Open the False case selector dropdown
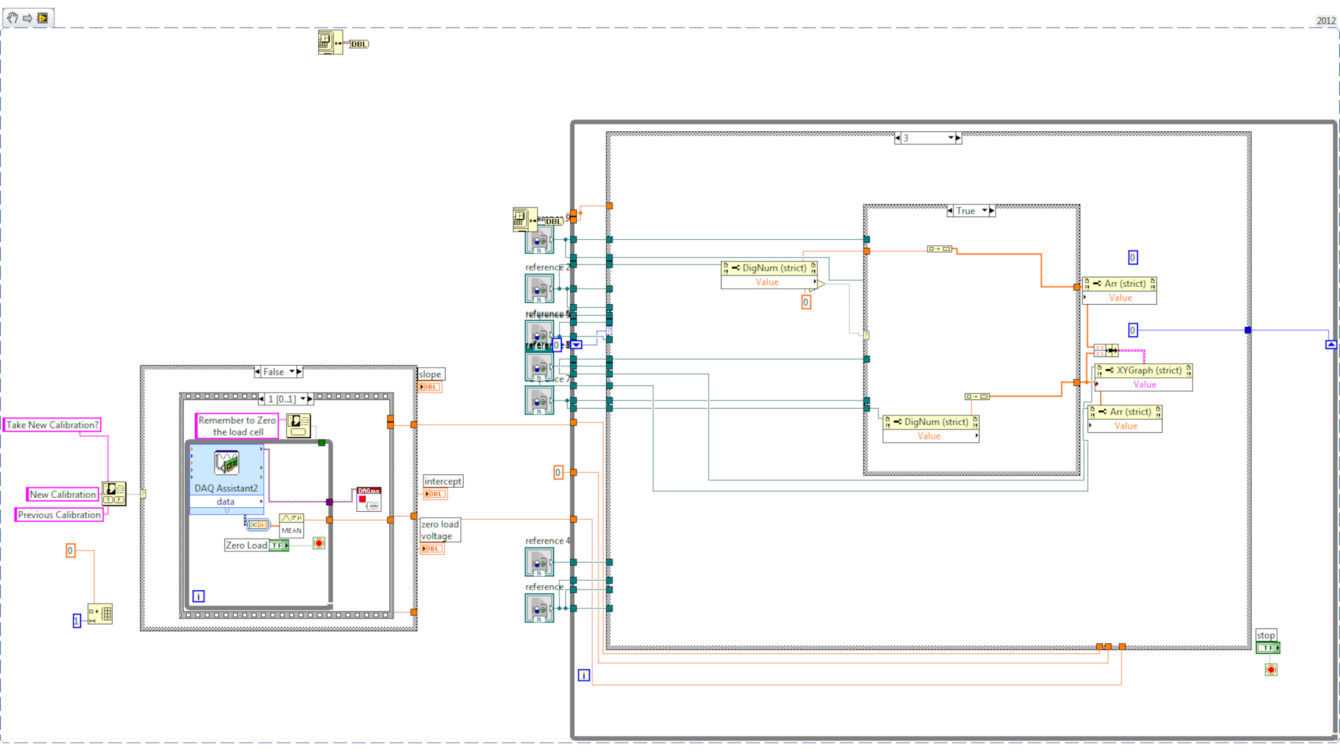This screenshot has height=751, width=1340. point(292,372)
